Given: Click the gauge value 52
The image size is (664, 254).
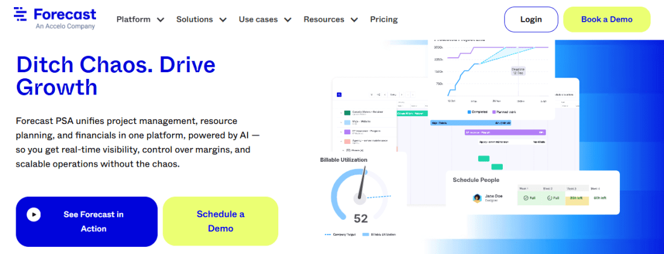Looking at the screenshot, I should click(x=361, y=218).
